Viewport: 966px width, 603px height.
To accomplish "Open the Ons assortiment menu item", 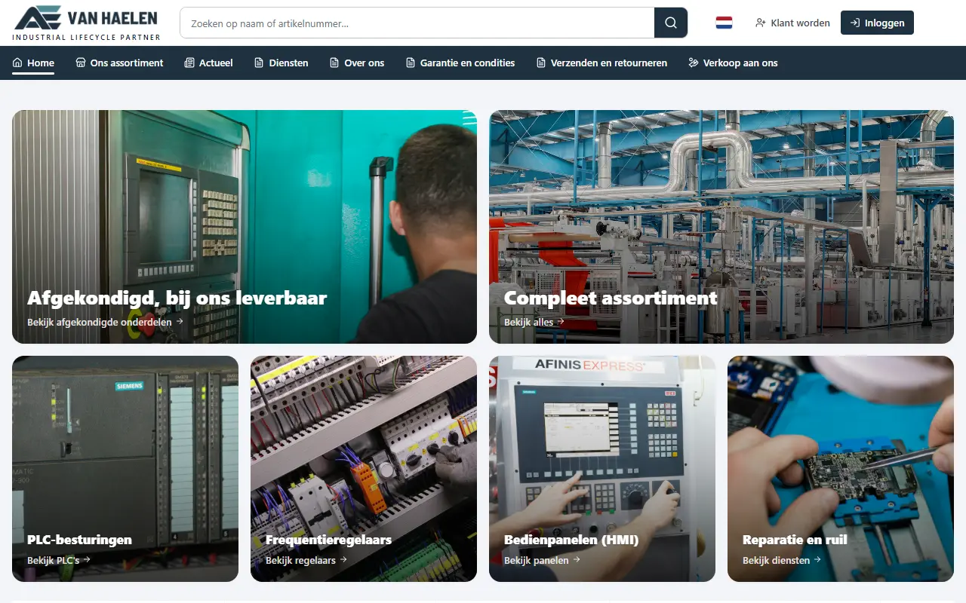I will (x=119, y=63).
